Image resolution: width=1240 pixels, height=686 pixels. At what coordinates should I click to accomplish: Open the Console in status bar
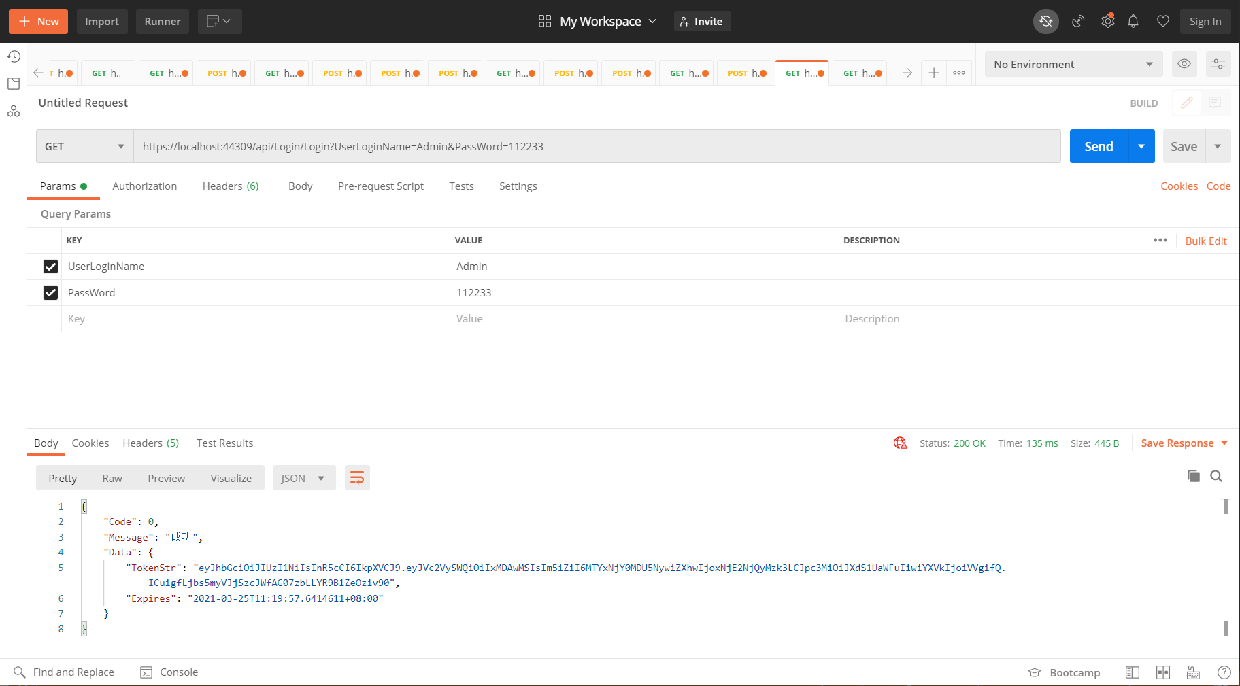[x=169, y=672]
